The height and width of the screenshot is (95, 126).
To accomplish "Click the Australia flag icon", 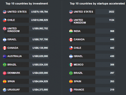I will pyautogui.click(x=5, y=56).
